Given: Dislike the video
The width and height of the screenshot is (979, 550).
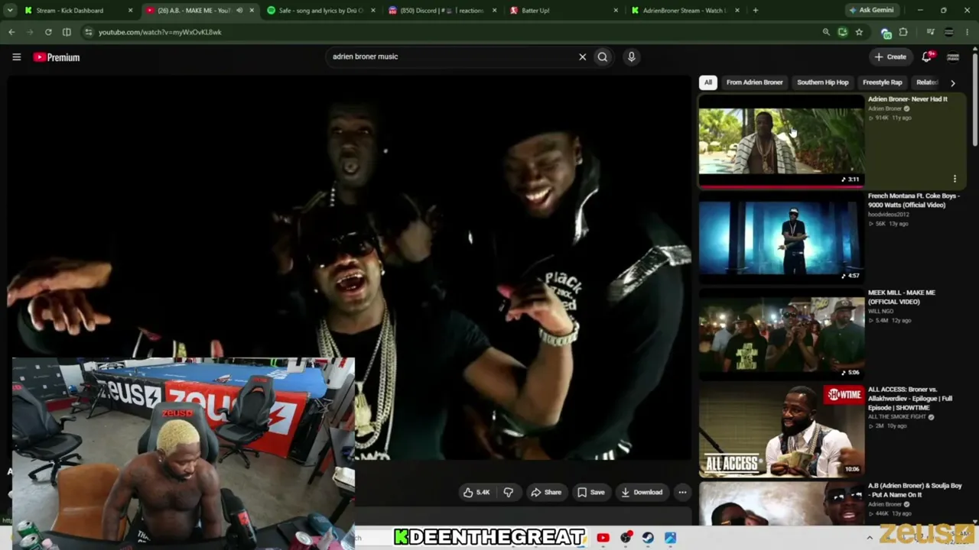Looking at the screenshot, I should tap(508, 492).
